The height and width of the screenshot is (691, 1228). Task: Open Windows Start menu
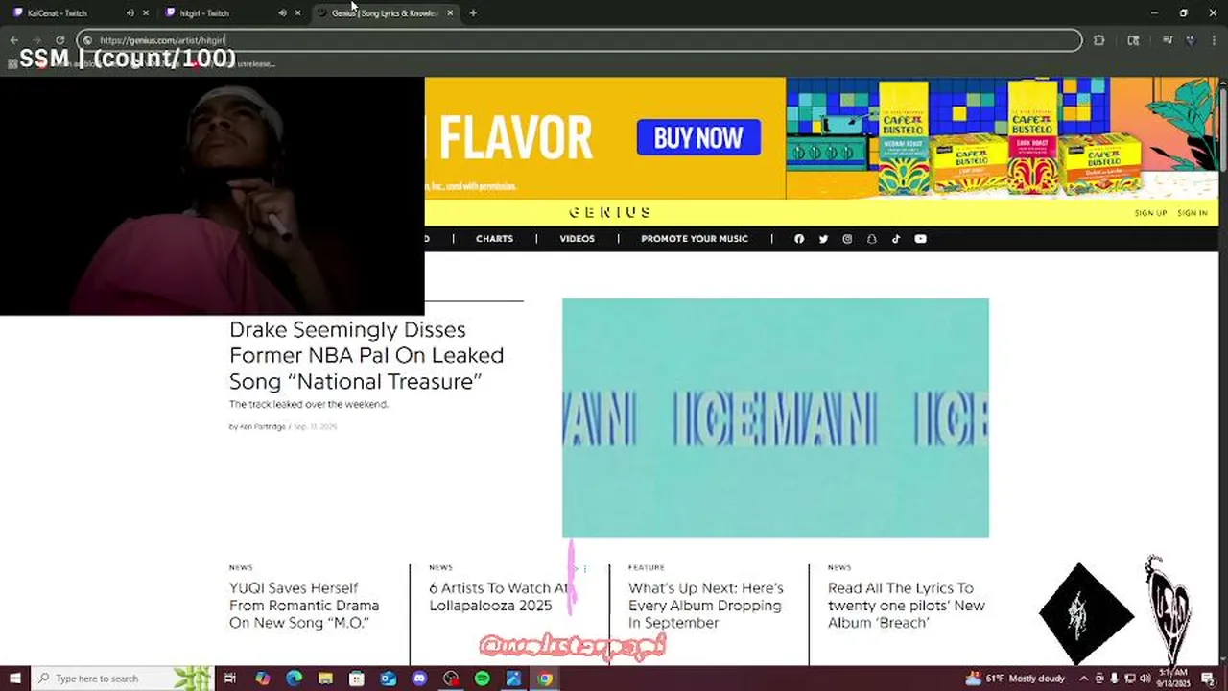[14, 679]
